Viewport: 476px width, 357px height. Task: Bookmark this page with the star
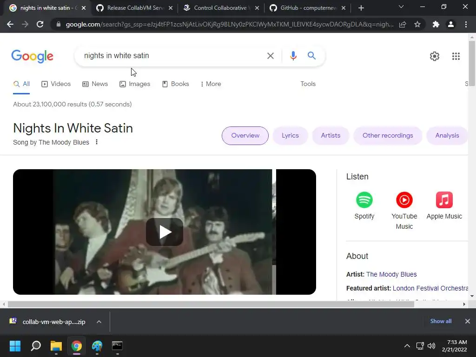(x=417, y=24)
